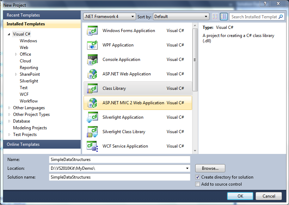This screenshot has height=205, width=289.
Task: Expand the Other Project Types node
Action: coord(9,114)
